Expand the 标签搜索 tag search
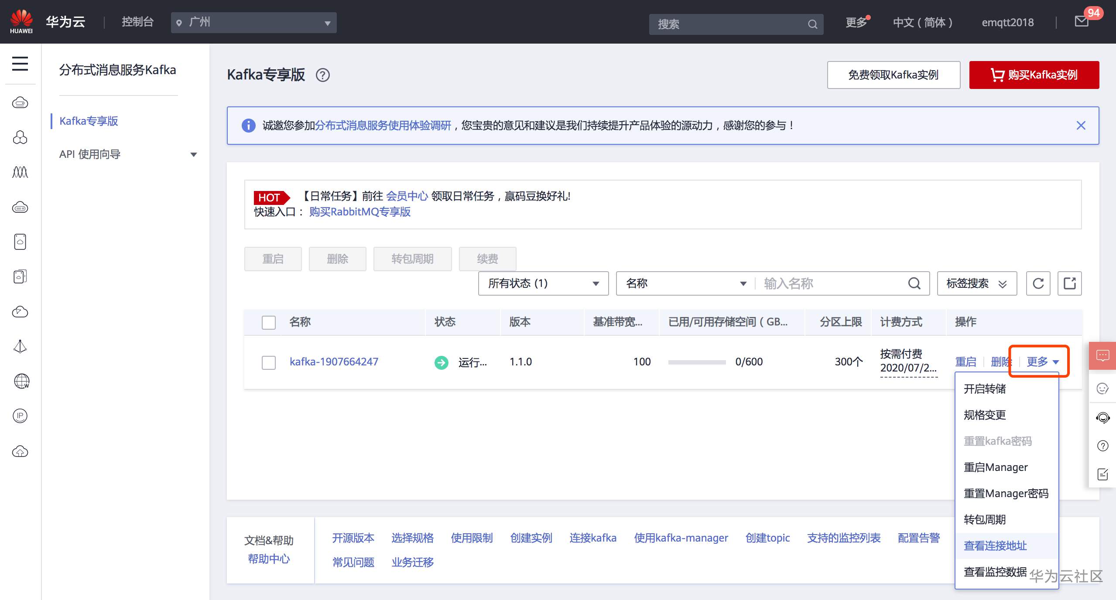The width and height of the screenshot is (1116, 600). tap(976, 283)
